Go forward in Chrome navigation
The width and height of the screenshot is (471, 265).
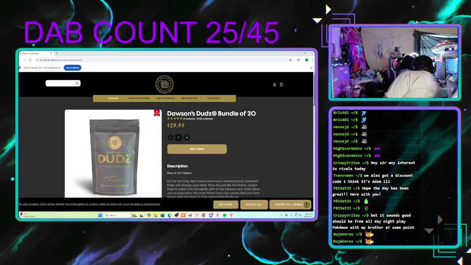click(24, 60)
